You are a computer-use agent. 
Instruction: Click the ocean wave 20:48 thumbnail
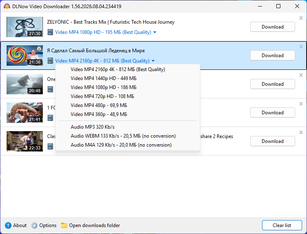pyautogui.click(x=25, y=84)
